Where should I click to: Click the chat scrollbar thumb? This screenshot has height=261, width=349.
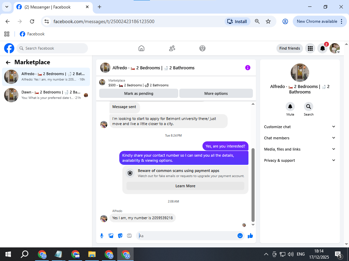[253, 185]
